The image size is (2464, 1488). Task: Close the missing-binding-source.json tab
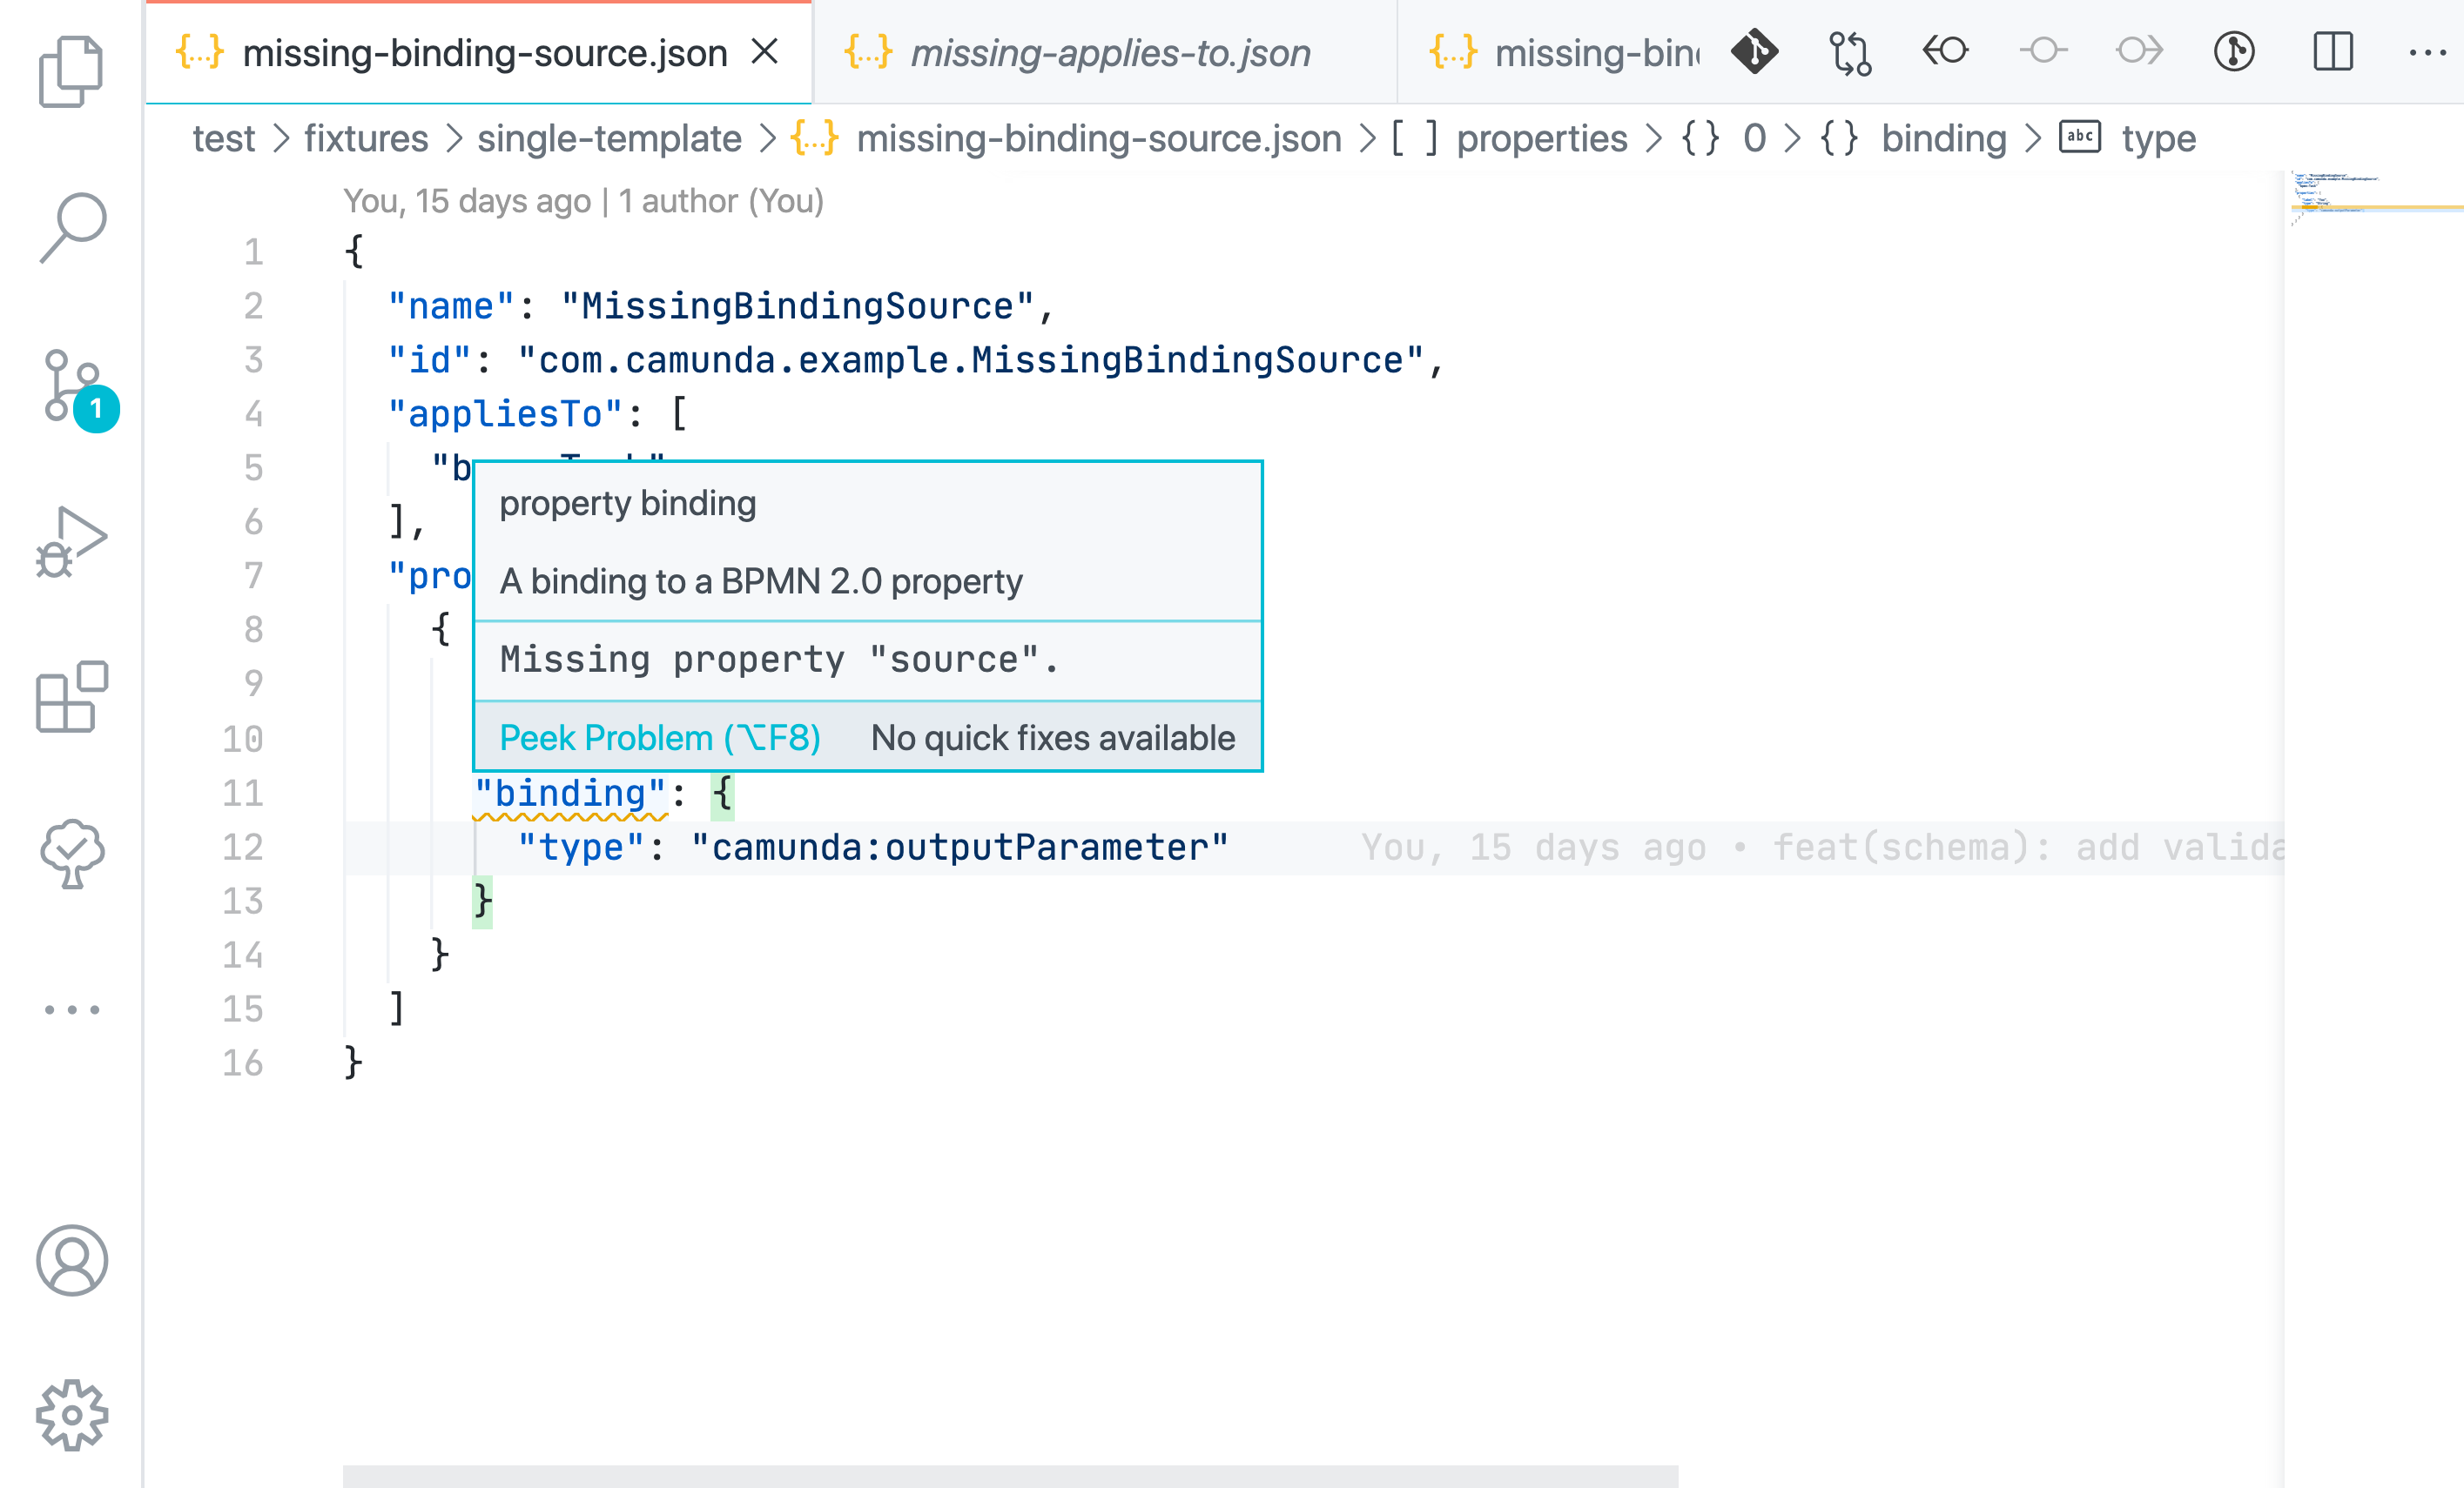765,52
